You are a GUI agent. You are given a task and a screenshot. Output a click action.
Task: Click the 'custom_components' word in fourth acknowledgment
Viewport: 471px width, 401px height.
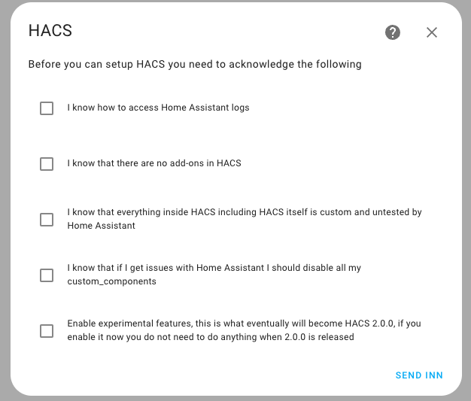coord(111,281)
